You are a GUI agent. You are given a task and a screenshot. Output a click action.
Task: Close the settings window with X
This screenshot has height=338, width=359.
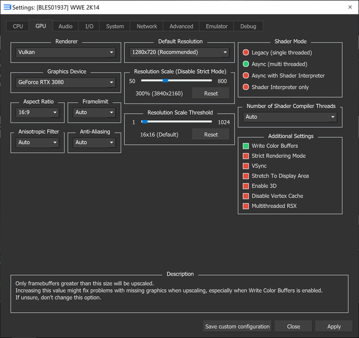pyautogui.click(x=350, y=7)
